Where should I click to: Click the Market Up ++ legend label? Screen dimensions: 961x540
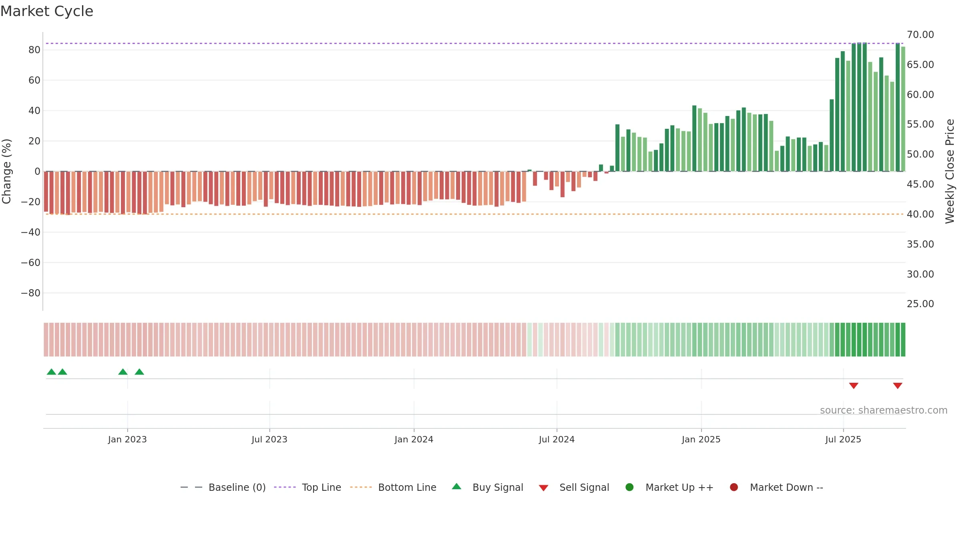[x=680, y=487]
